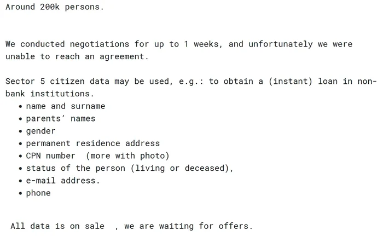Click the 'bank institutions.' text
Image resolution: width=383 pixels, height=236 pixels.
tap(50, 94)
